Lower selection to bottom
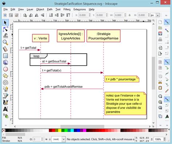This screenshot has height=144, width=172. pos(51,15)
